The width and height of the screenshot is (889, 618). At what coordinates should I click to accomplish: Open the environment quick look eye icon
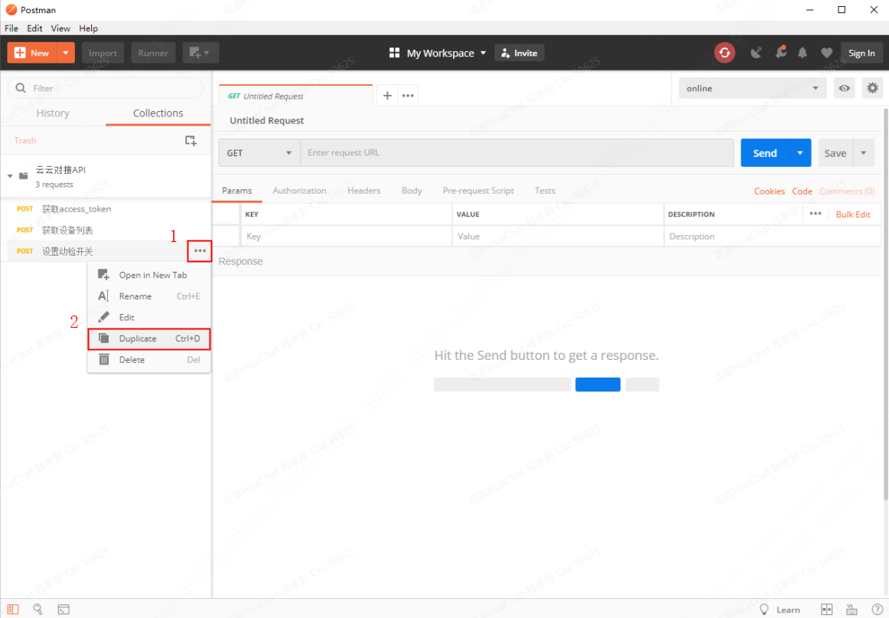[x=844, y=89]
